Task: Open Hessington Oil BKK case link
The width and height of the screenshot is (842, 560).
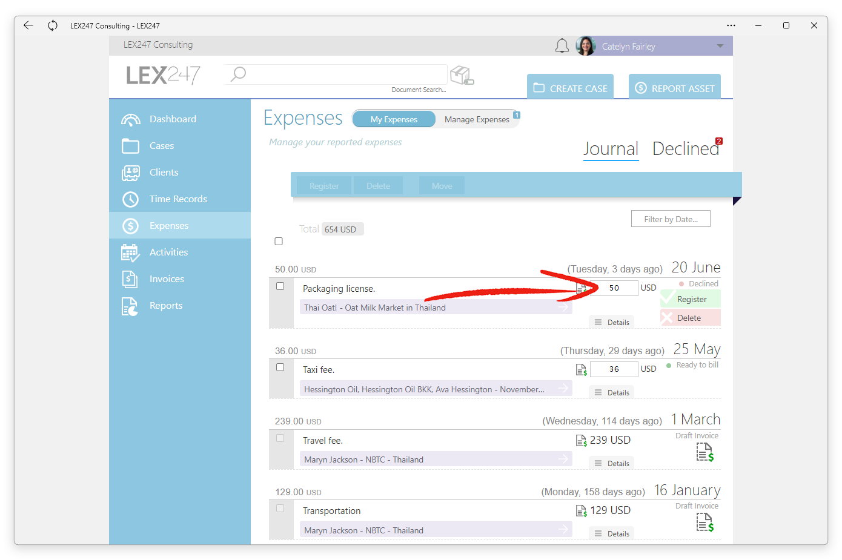Action: pos(436,389)
